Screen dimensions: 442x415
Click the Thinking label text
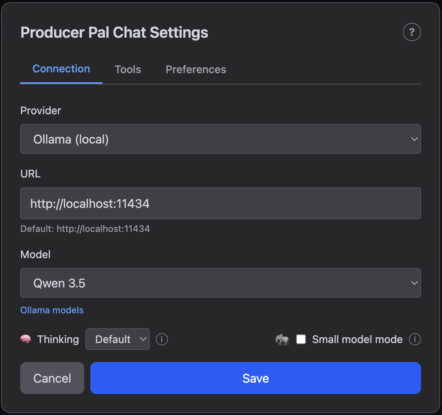(x=58, y=339)
